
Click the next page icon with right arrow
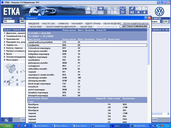pos(145,9)
